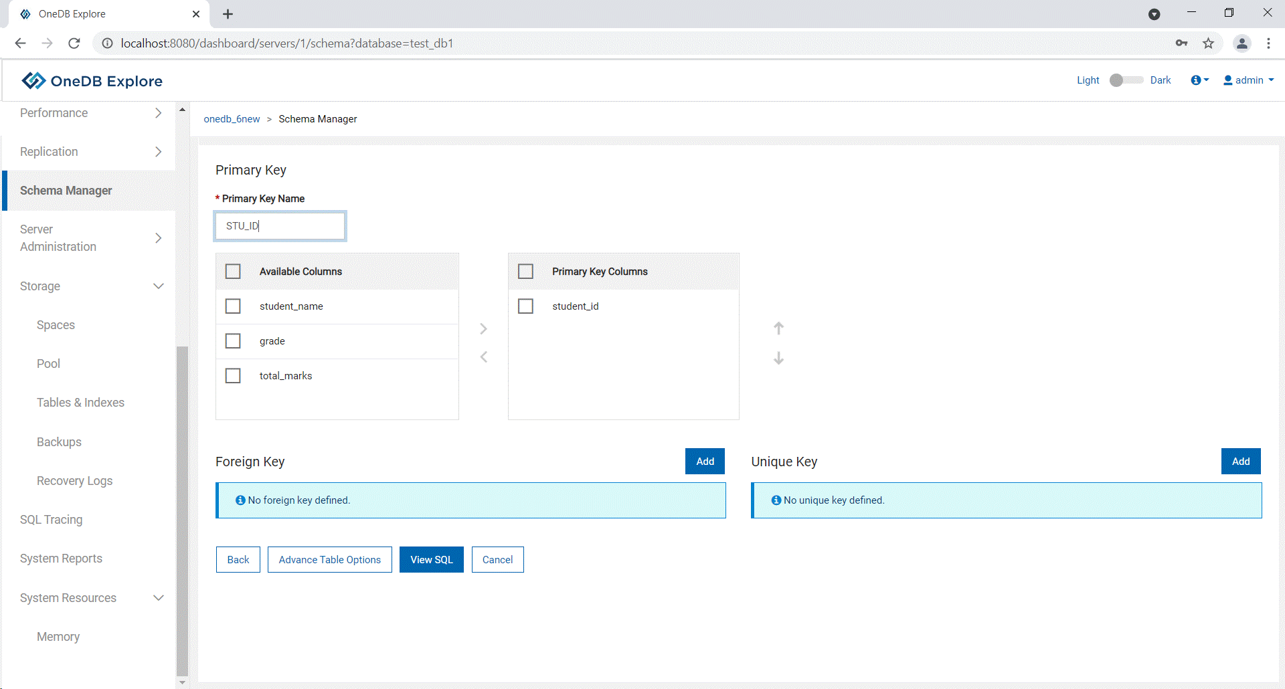Click the move-left arrow between column lists

click(x=483, y=357)
